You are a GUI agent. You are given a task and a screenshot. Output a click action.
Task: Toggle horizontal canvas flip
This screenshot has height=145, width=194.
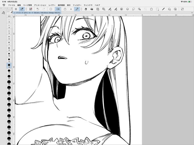pos(58,9)
